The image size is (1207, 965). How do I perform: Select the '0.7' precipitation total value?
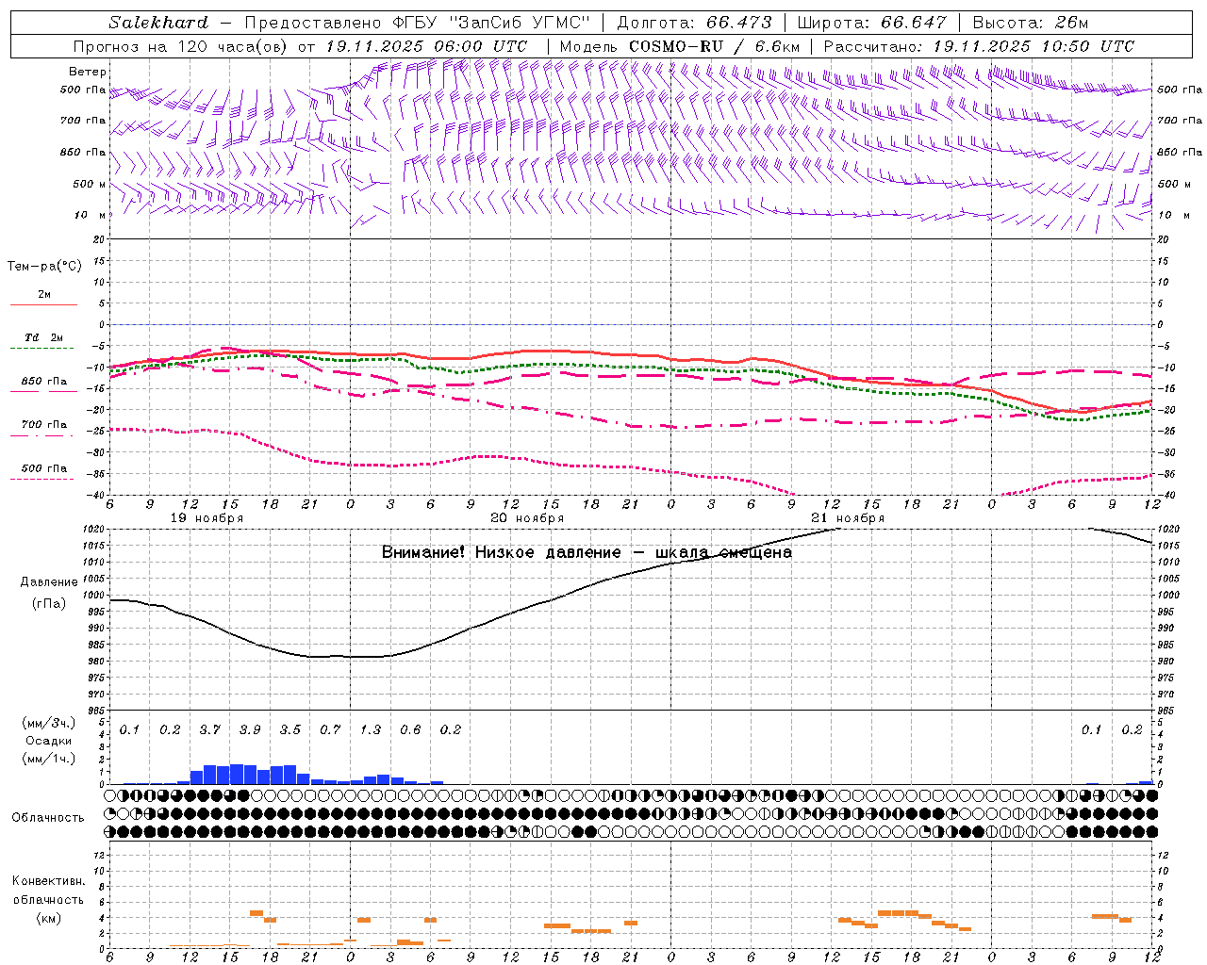point(330,730)
